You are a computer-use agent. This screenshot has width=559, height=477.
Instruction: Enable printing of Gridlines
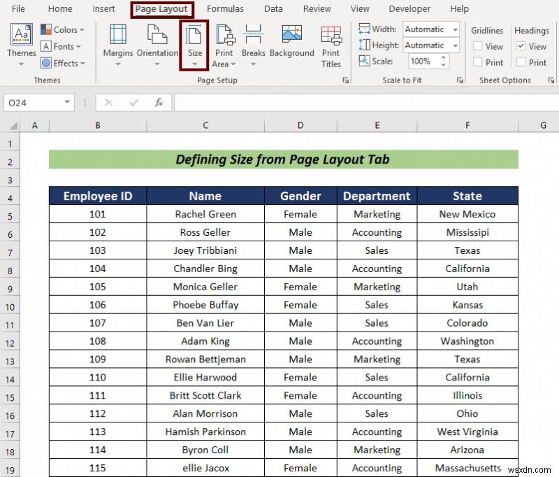pyautogui.click(x=477, y=62)
